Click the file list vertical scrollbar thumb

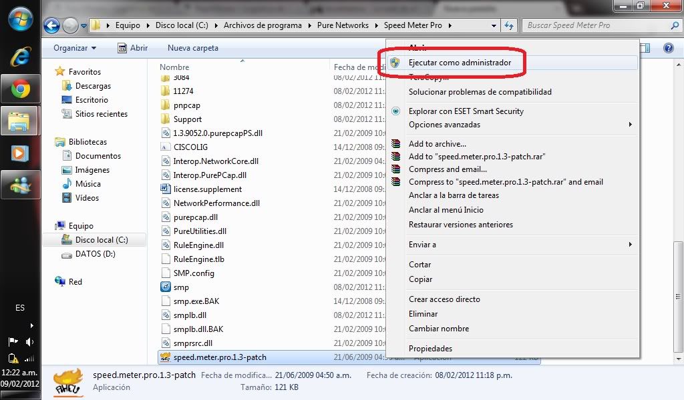pyautogui.click(x=678, y=297)
